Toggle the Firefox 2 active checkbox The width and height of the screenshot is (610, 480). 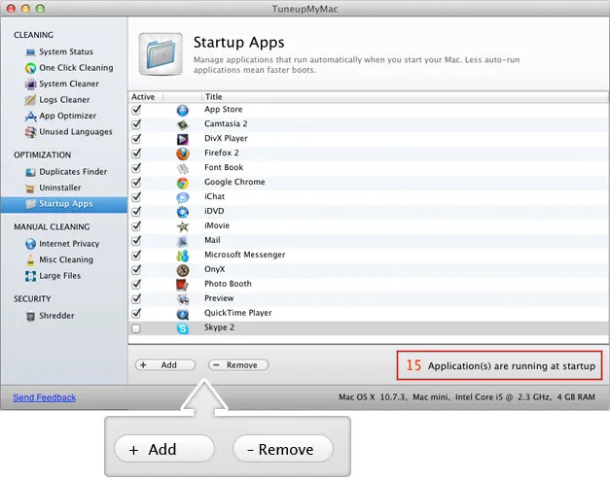click(136, 154)
